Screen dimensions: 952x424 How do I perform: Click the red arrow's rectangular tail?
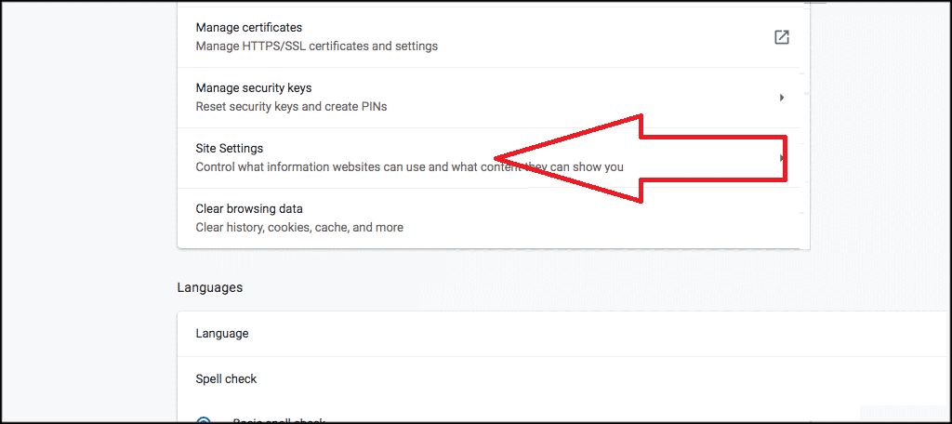[714, 158]
